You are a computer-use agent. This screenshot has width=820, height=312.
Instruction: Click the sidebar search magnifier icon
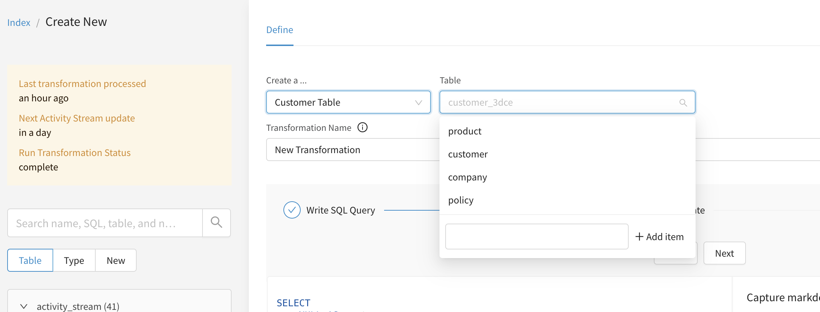coord(216,222)
